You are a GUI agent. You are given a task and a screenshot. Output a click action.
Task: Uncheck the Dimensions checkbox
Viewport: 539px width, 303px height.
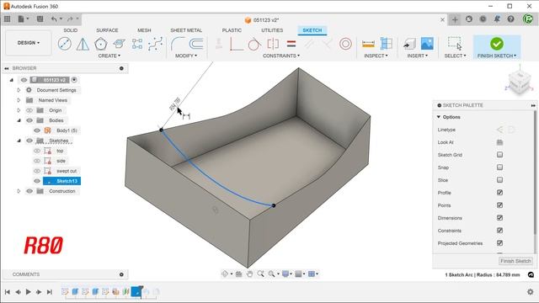pos(499,218)
